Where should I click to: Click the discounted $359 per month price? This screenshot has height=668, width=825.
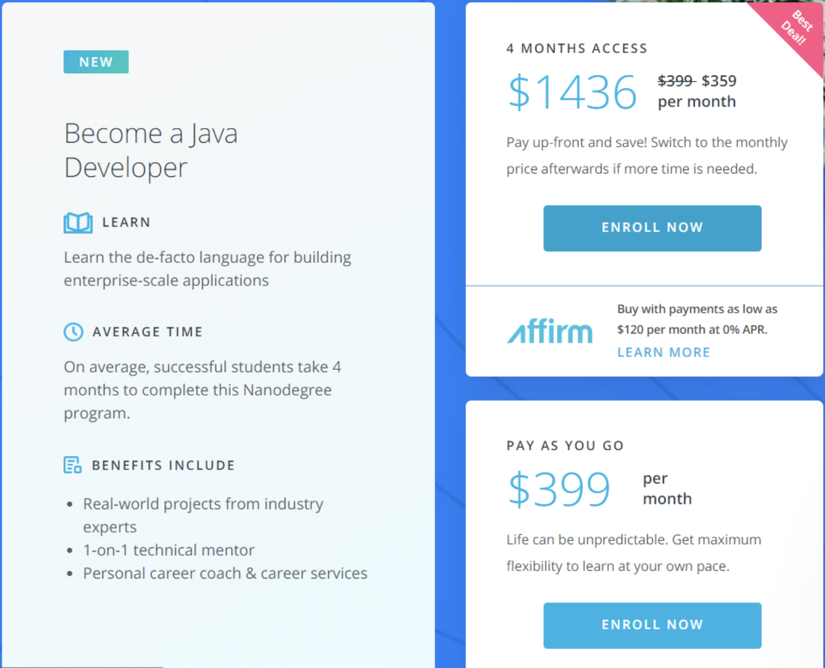719,81
